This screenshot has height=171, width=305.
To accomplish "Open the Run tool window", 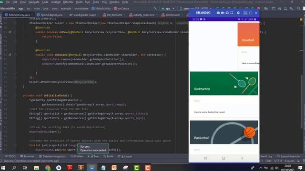I will (x=93, y=156).
